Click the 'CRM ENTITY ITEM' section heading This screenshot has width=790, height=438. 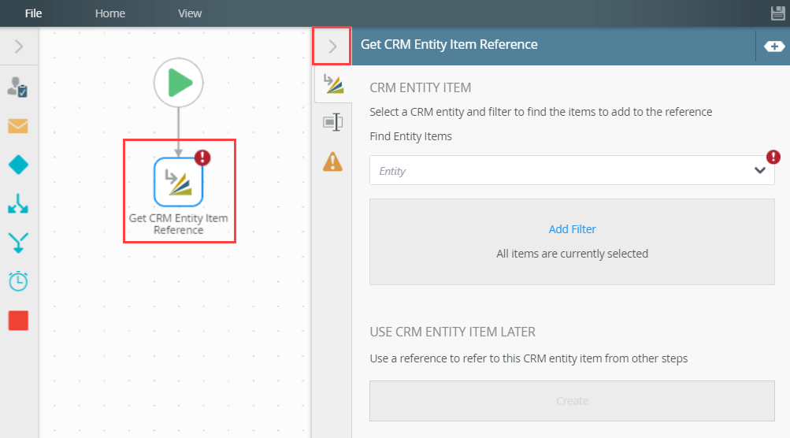coord(420,87)
